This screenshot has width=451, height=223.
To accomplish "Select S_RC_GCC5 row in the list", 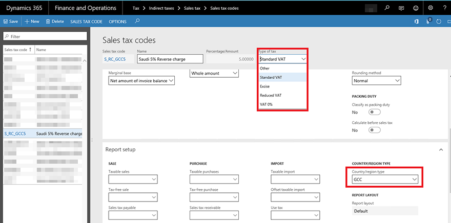I will tap(43, 133).
